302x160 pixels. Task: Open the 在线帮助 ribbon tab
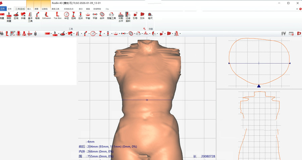tap(97, 9)
